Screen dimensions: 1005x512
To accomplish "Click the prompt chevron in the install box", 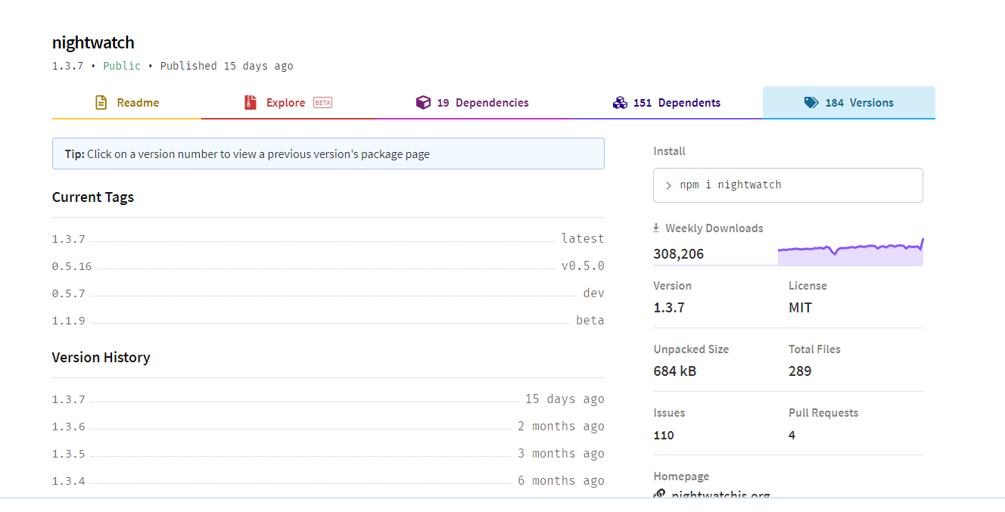I will (669, 185).
